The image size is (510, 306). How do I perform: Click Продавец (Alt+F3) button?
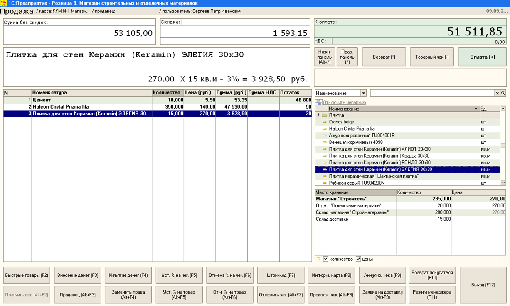pyautogui.click(x=78, y=295)
